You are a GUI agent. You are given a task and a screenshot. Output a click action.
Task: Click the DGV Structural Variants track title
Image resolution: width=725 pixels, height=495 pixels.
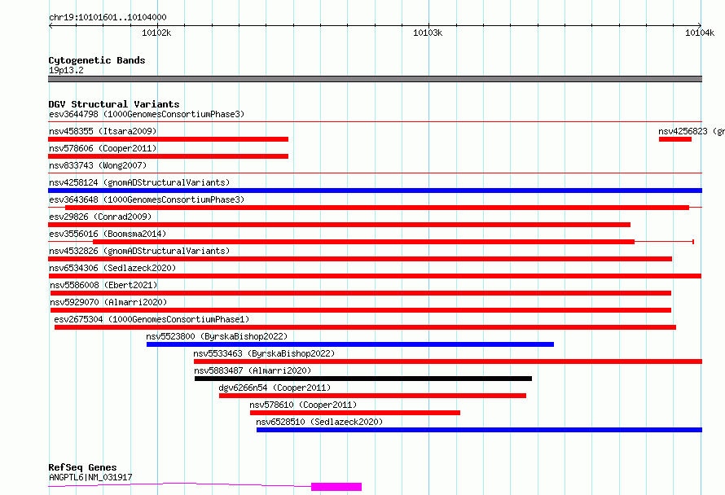pyautogui.click(x=114, y=104)
